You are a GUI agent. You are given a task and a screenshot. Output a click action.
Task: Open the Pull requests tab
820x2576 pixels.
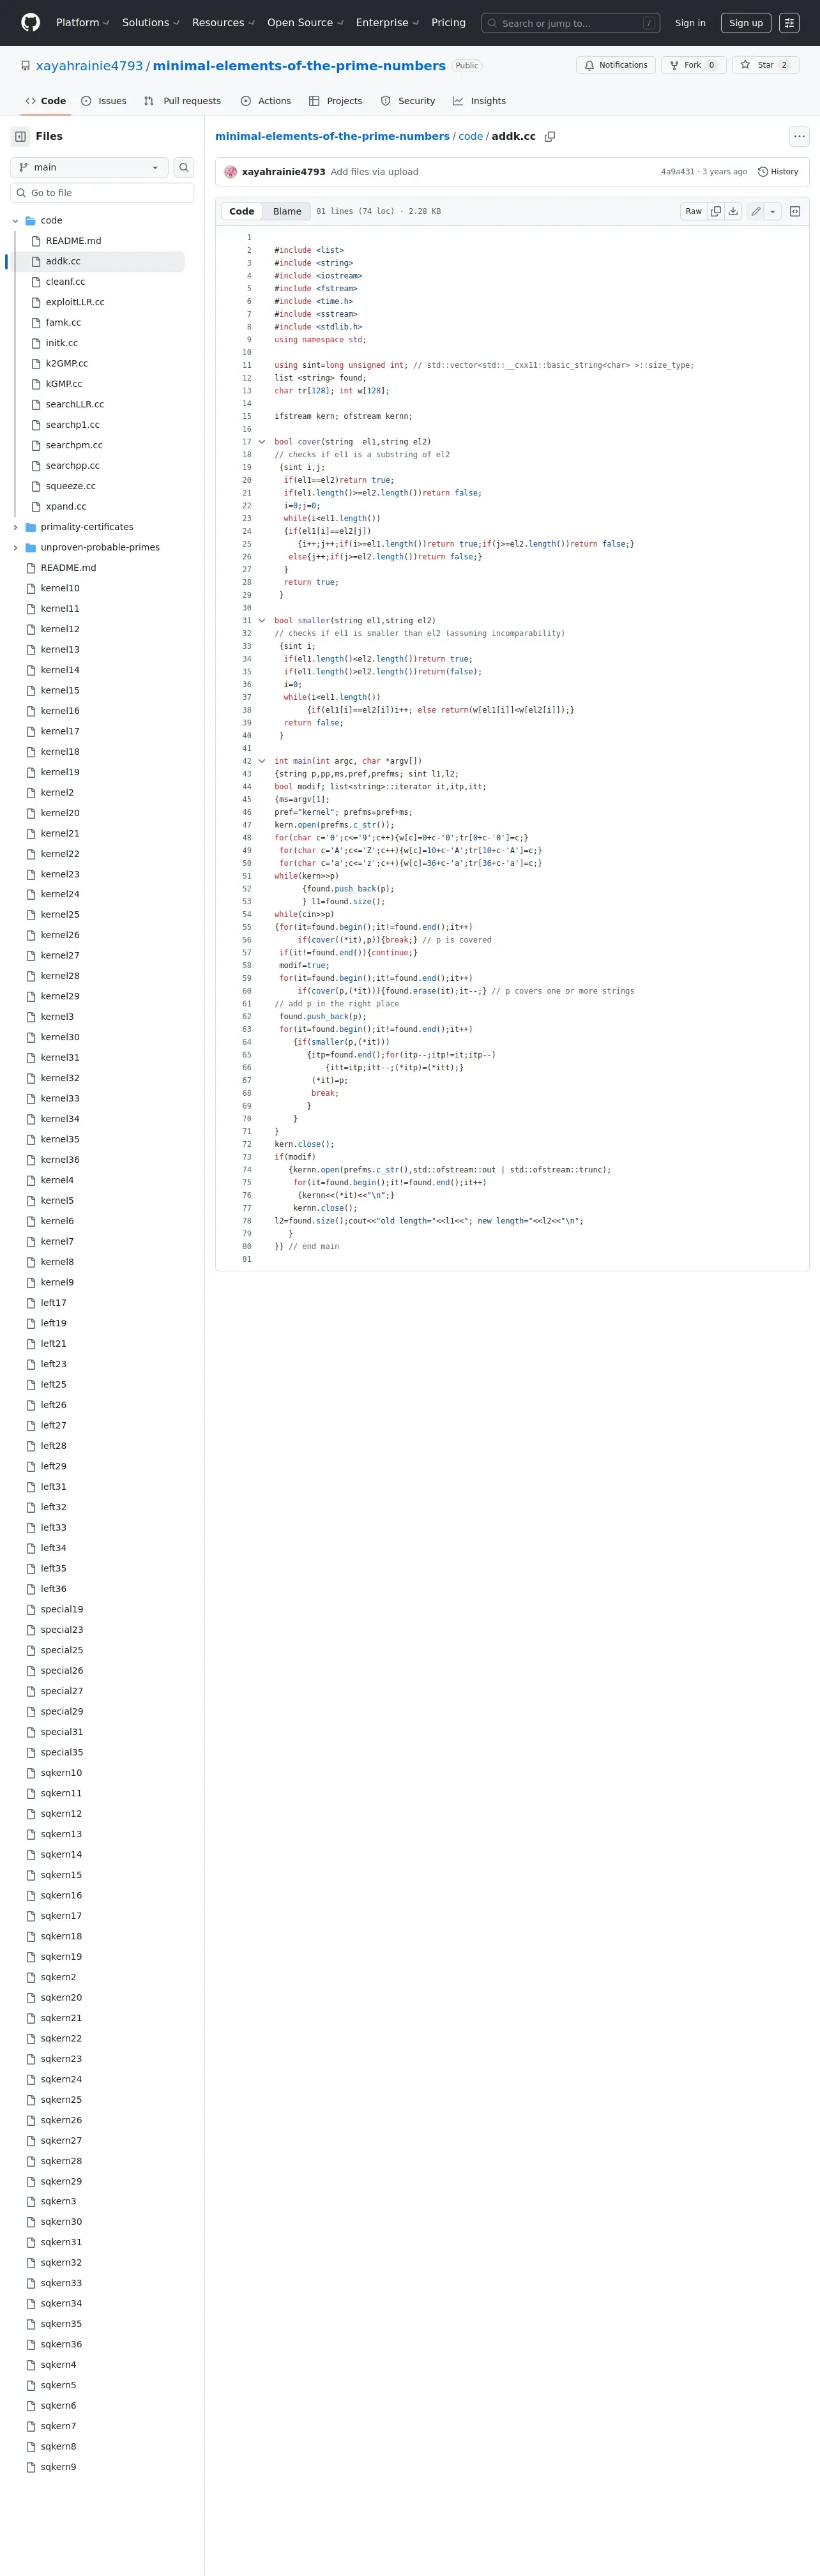[182, 101]
